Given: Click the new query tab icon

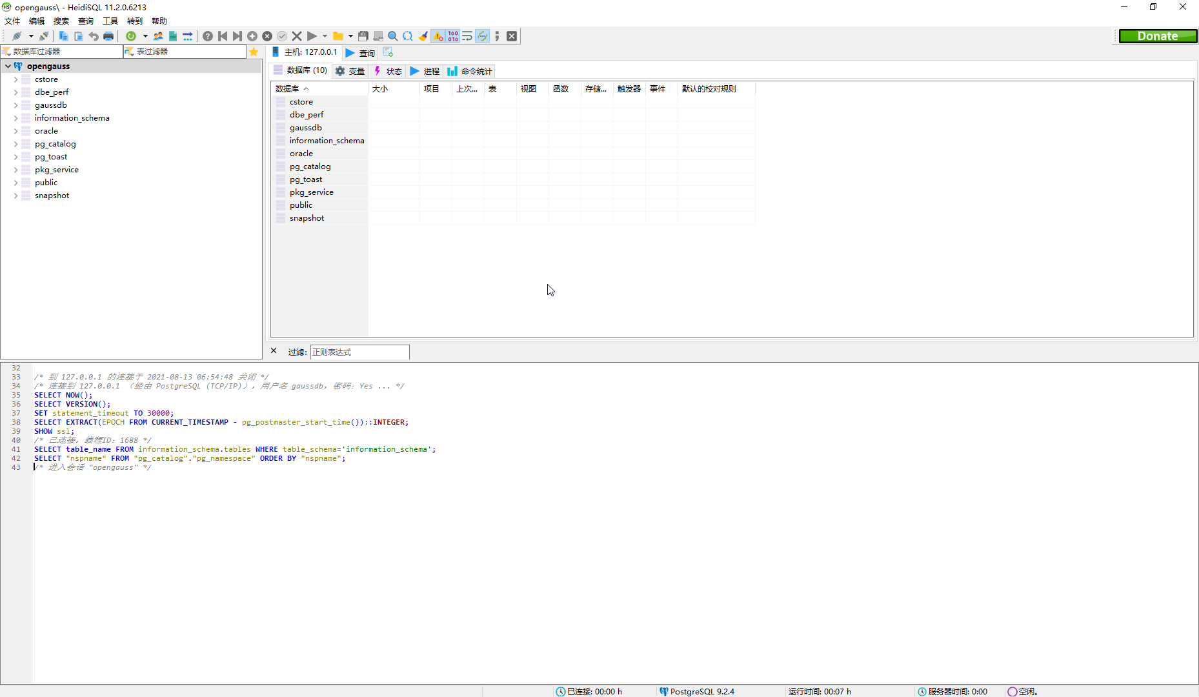Looking at the screenshot, I should [x=388, y=52].
